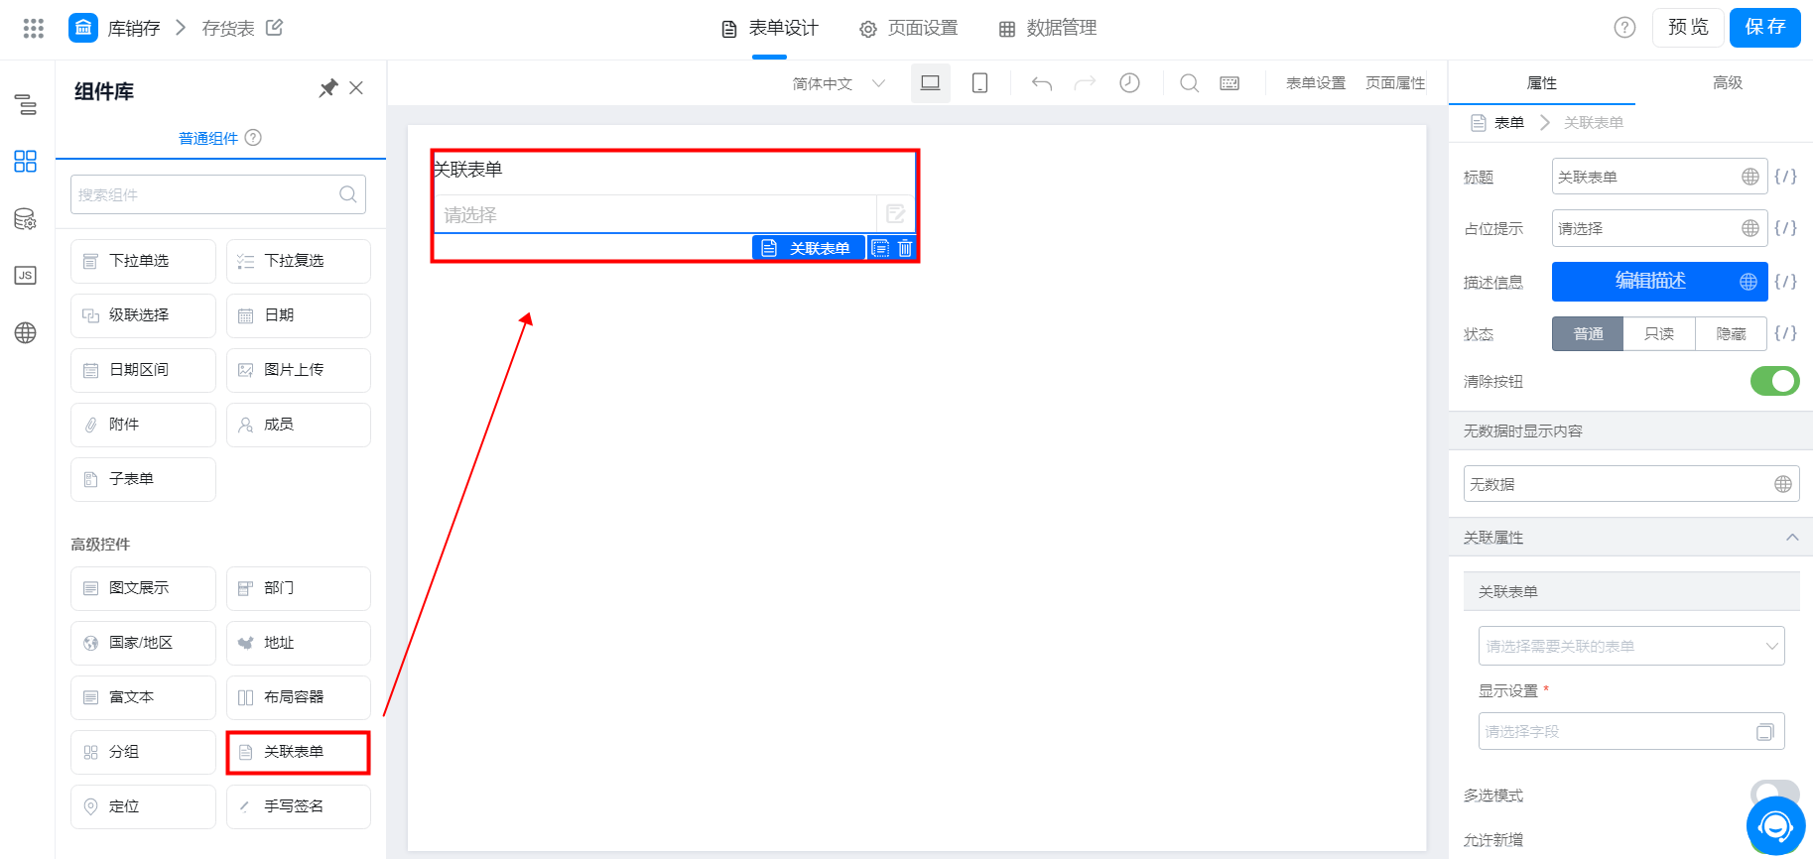Open the app grid launcher icon
The height and width of the screenshot is (859, 1813).
point(34,28)
